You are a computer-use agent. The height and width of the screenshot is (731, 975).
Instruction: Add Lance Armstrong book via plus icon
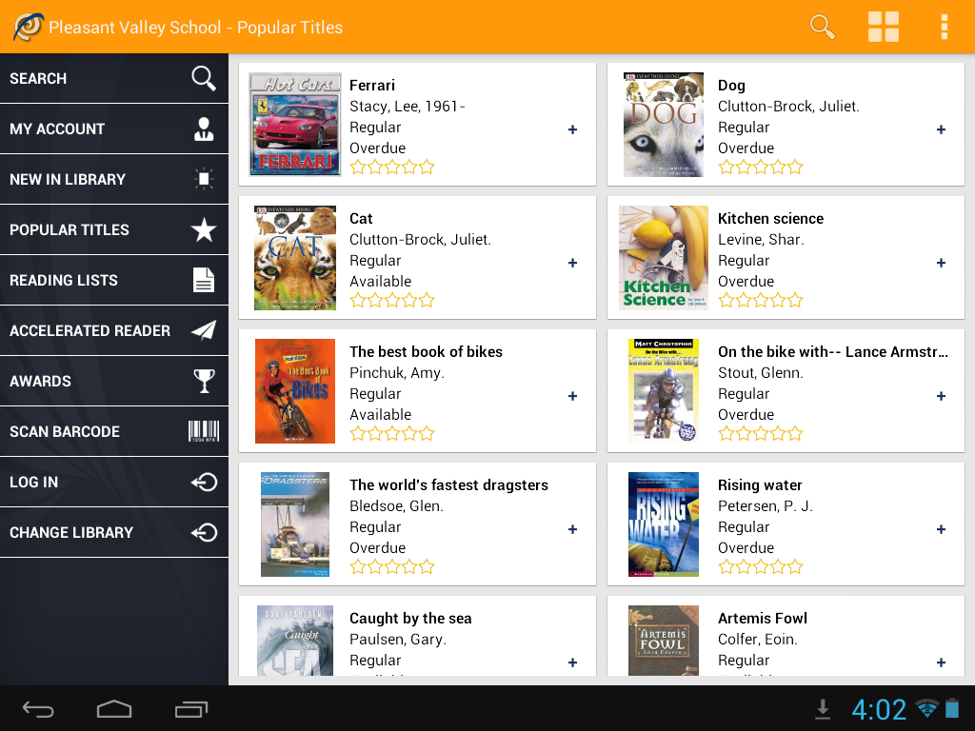tap(941, 396)
